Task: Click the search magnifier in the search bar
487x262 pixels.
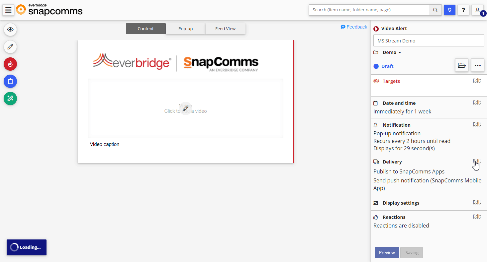Action: 435,10
